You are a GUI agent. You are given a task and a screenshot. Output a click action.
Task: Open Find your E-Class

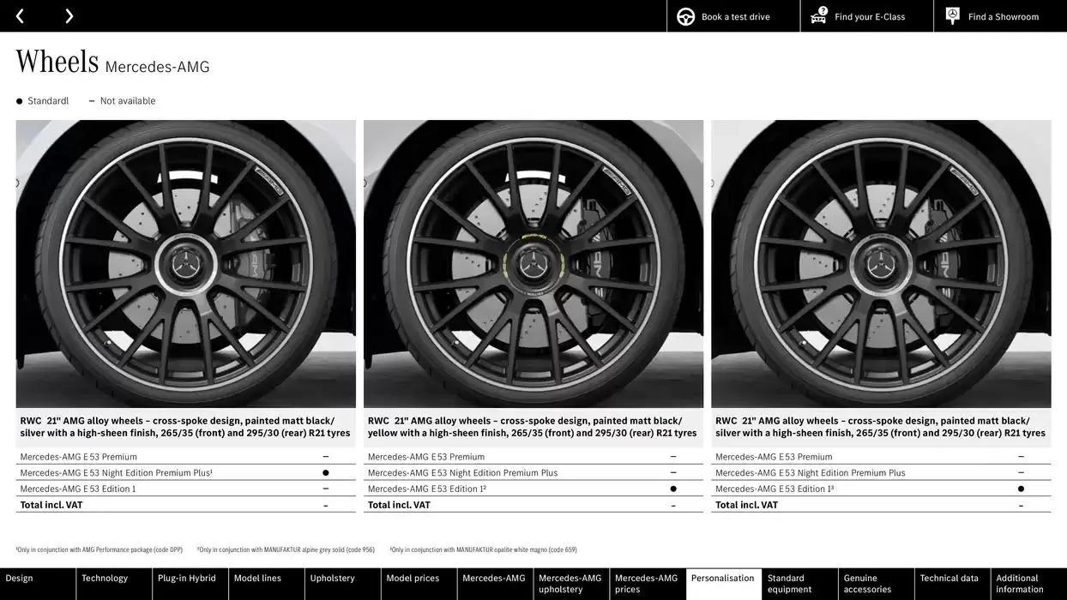click(867, 16)
